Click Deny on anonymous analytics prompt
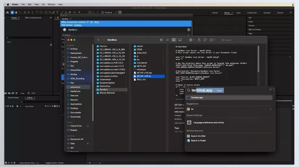 pyautogui.click(x=97, y=22)
